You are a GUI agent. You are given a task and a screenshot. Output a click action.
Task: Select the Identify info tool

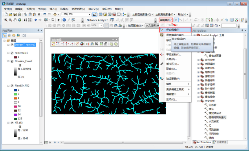coord(64,20)
